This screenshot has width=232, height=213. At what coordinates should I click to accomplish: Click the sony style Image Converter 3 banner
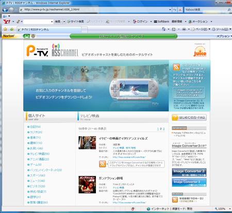(x=189, y=183)
